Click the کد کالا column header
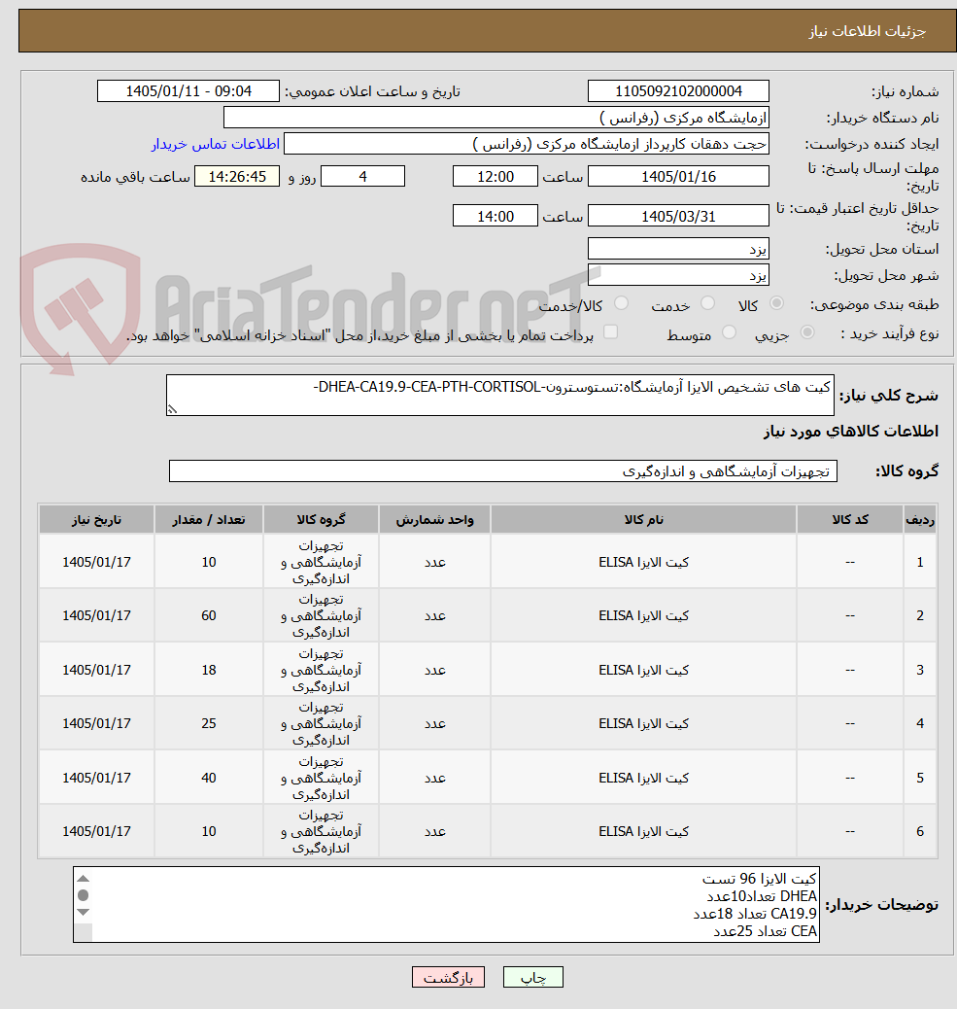Viewport: 957px width, 1009px height. (x=849, y=519)
